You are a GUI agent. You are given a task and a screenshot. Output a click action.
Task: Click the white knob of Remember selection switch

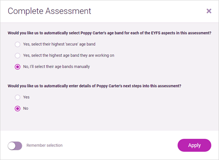(12, 146)
